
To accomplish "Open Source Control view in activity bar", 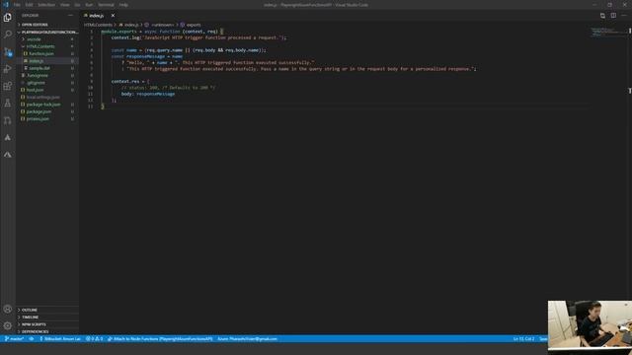I will [8, 52].
